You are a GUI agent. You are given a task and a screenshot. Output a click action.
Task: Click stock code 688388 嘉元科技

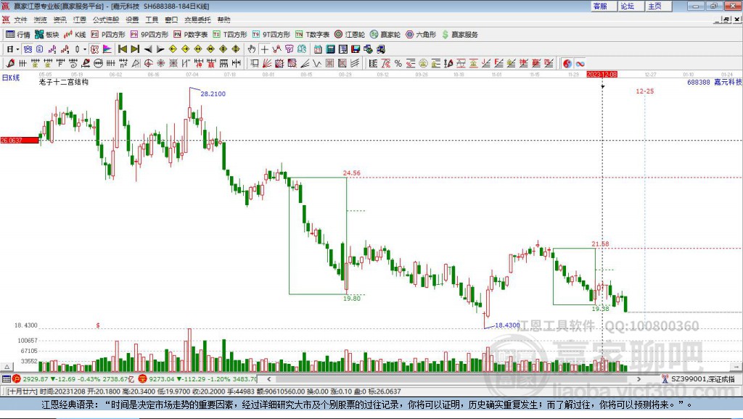(714, 83)
